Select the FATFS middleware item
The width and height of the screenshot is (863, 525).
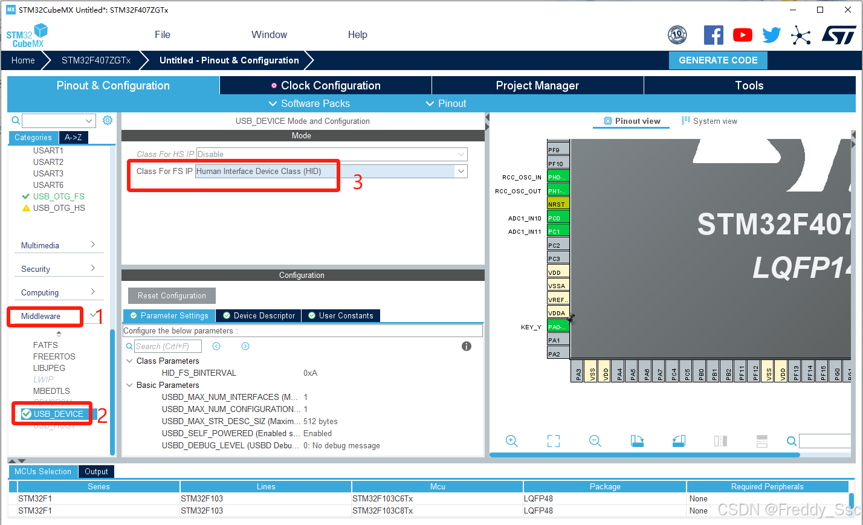(45, 345)
